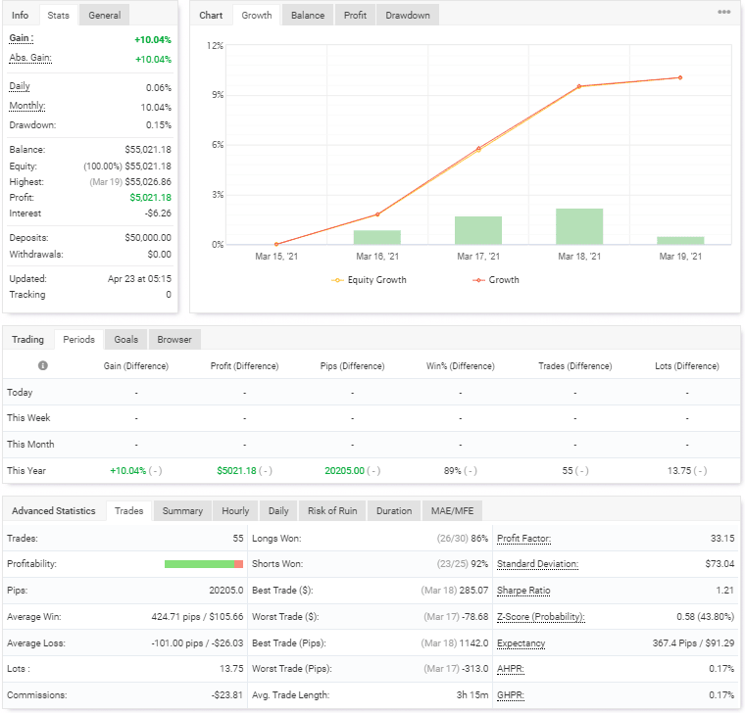Open the Browser tab
This screenshot has height=713, width=745.
click(174, 340)
